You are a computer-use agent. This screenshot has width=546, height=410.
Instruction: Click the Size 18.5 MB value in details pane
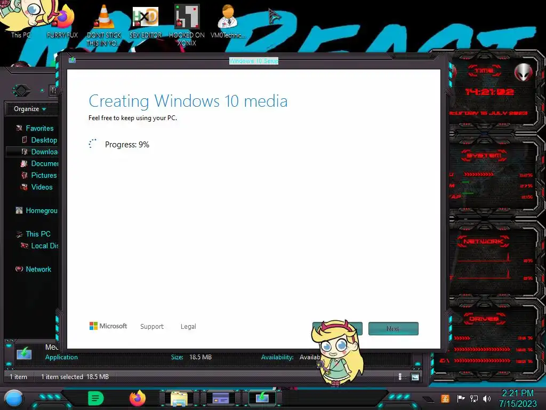[x=200, y=357]
